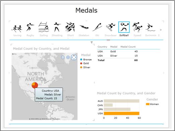Select Silver in Medal legend
Viewport: 175px width, 131px height.
click(x=85, y=67)
